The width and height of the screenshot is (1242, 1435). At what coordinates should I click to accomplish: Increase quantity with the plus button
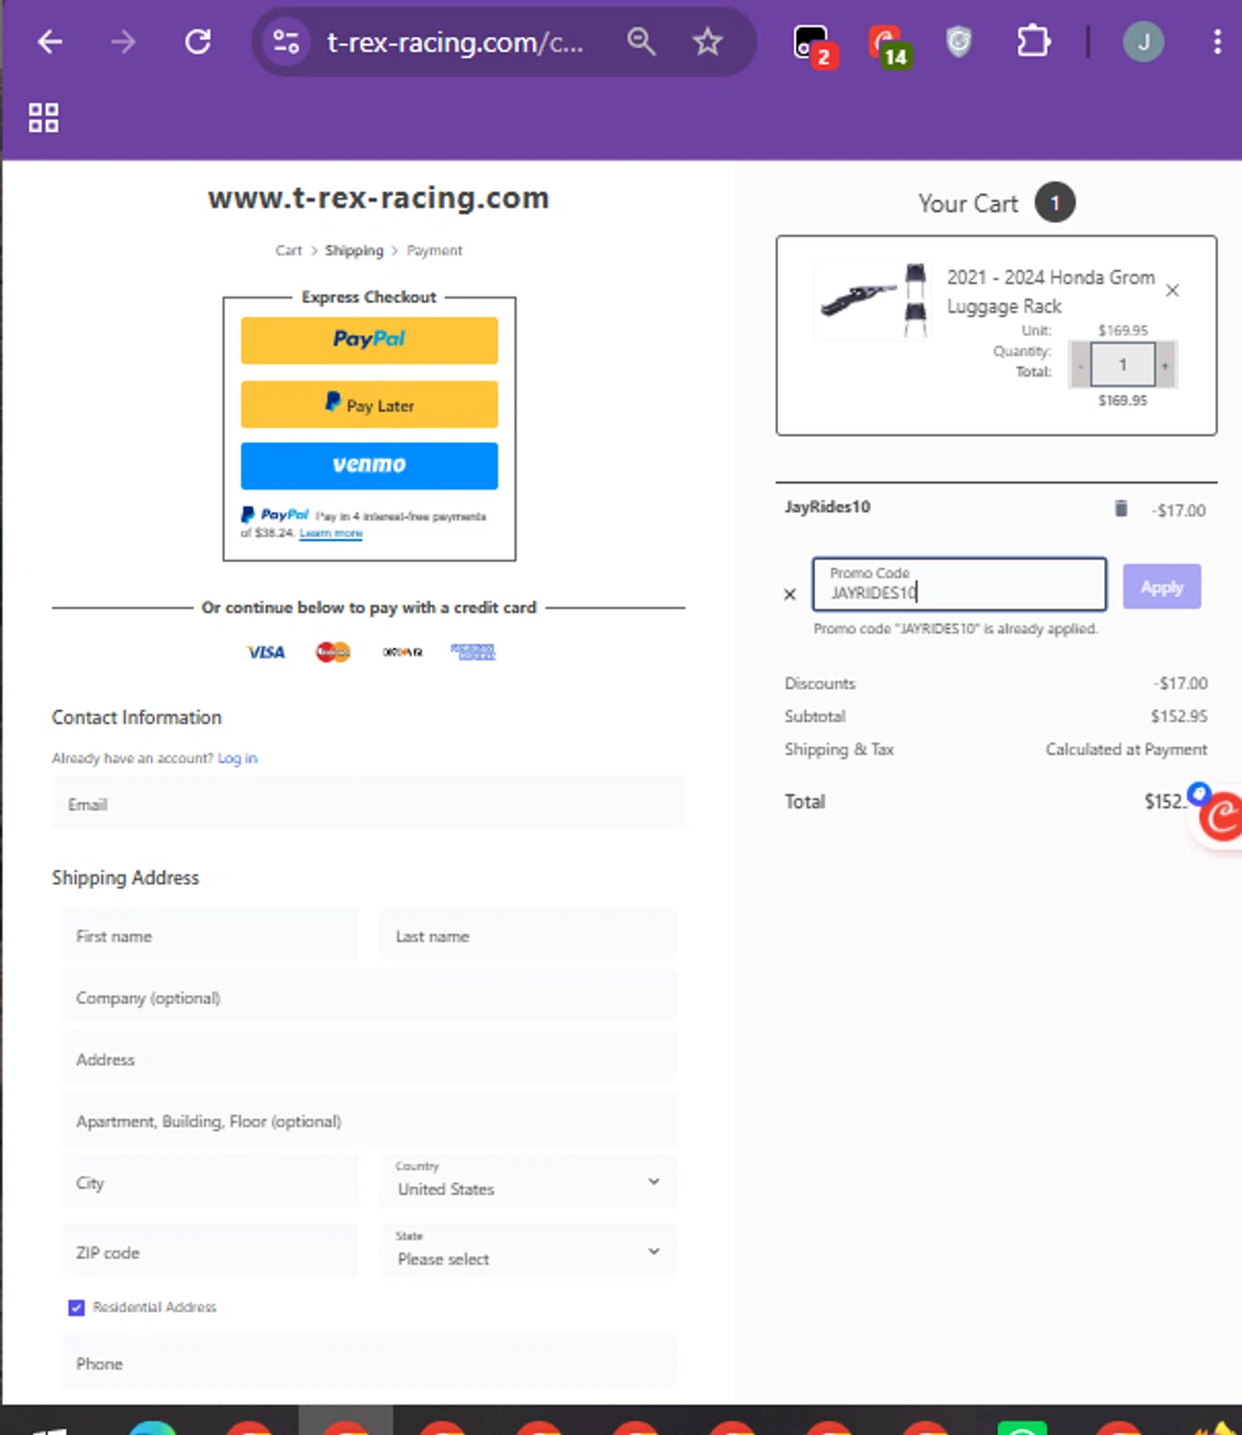click(x=1165, y=365)
